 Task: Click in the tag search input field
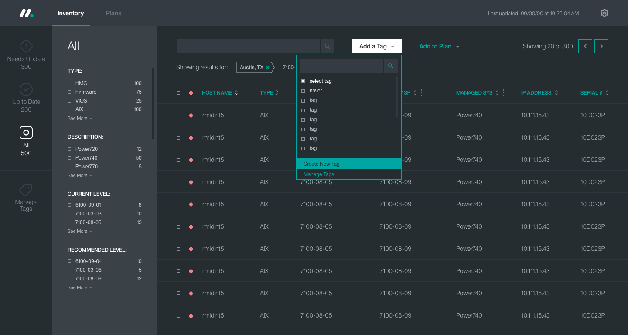pos(341,66)
